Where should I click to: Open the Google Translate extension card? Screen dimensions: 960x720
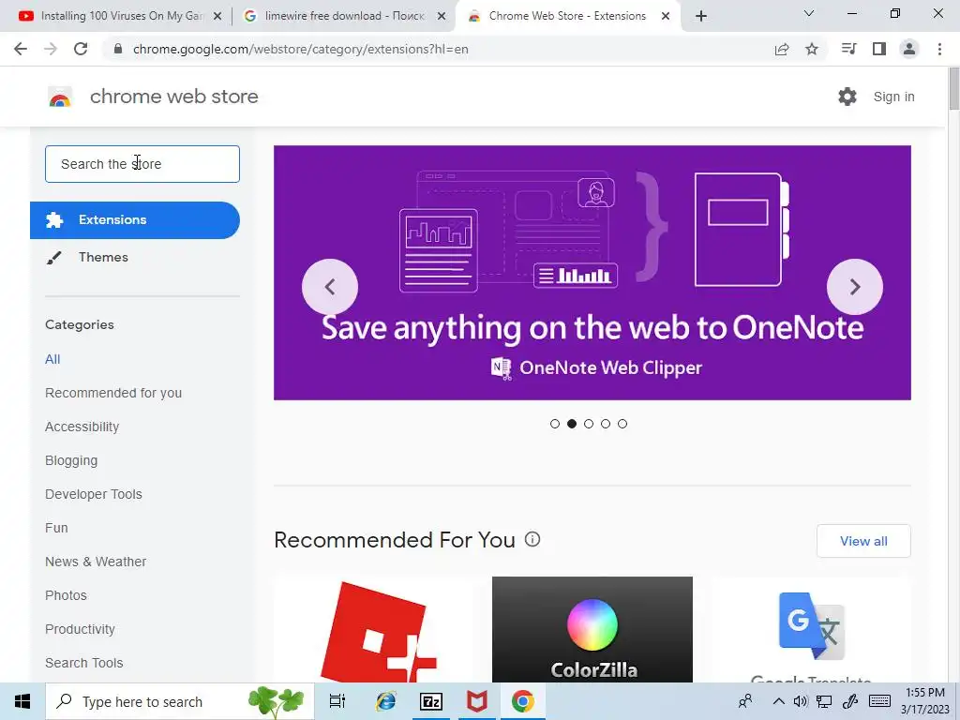coord(811,629)
